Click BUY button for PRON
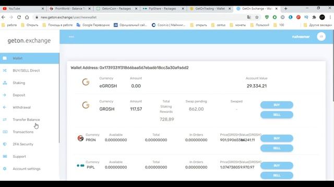This screenshot has height=187, width=334. 277,138
